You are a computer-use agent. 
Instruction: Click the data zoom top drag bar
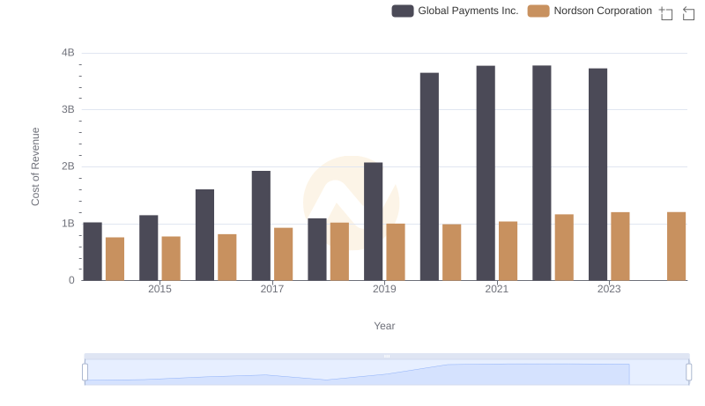point(387,356)
